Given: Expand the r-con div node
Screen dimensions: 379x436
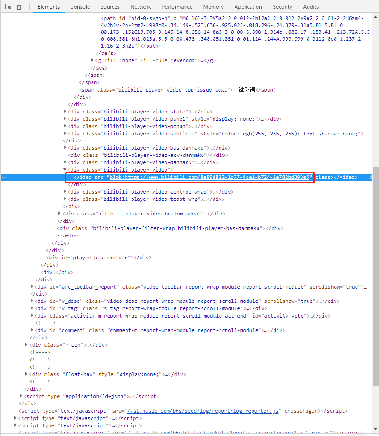Looking at the screenshot, I should [x=27, y=344].
